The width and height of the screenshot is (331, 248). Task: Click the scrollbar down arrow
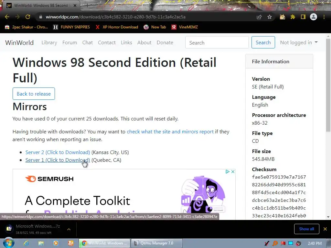328,217
